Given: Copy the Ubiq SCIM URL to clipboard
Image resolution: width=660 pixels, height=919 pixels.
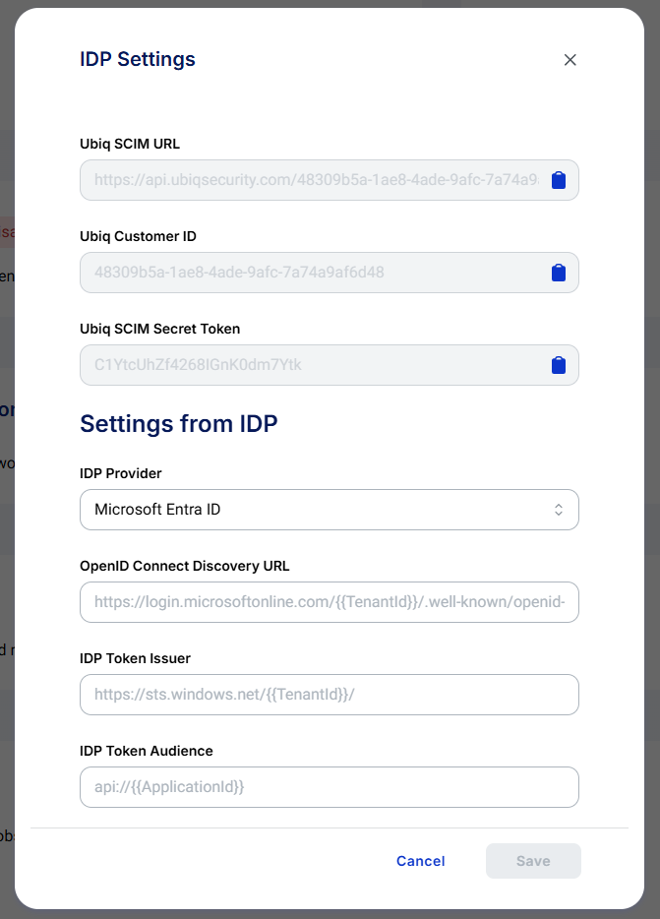Looking at the screenshot, I should pos(559,180).
